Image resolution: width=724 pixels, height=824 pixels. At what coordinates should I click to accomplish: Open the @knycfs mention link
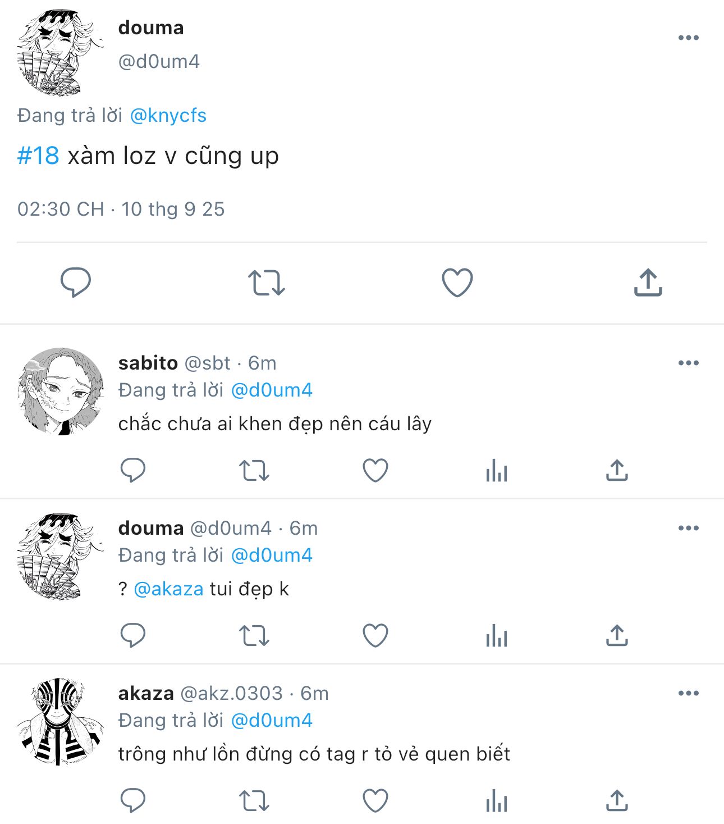pyautogui.click(x=168, y=115)
